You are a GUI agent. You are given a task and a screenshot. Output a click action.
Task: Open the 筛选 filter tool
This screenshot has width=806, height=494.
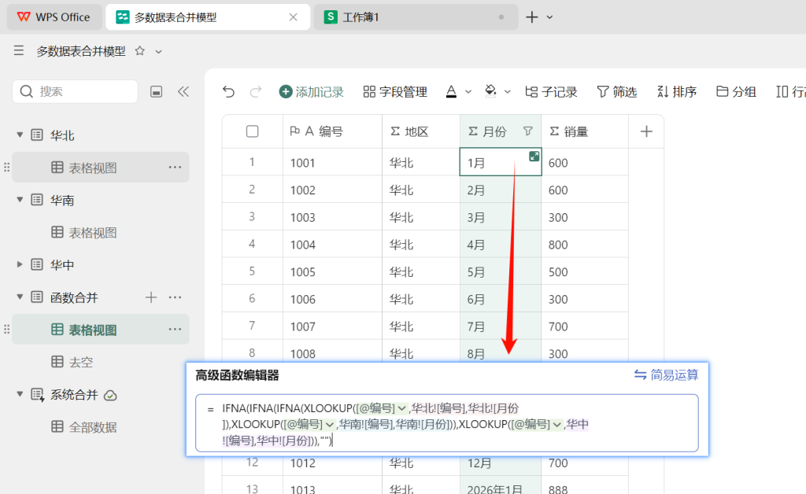pyautogui.click(x=617, y=91)
